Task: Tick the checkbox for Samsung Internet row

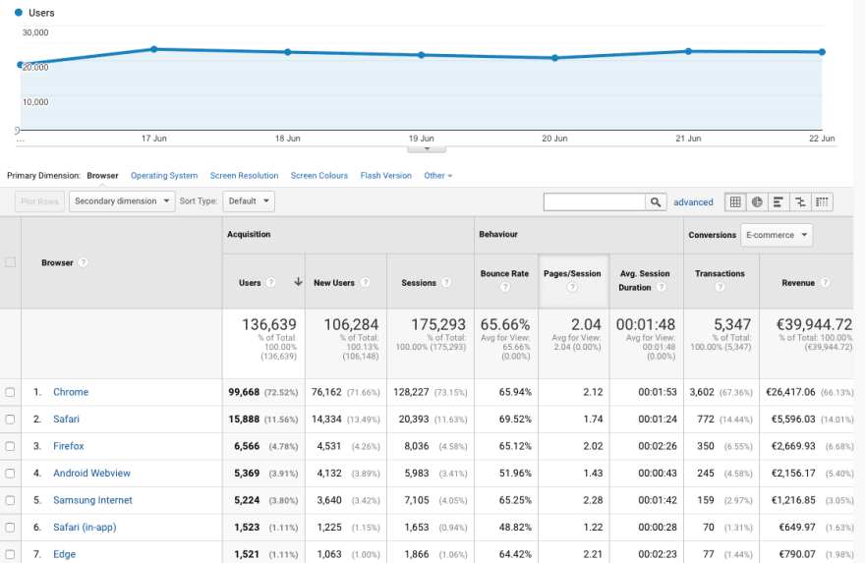Action: tap(10, 500)
